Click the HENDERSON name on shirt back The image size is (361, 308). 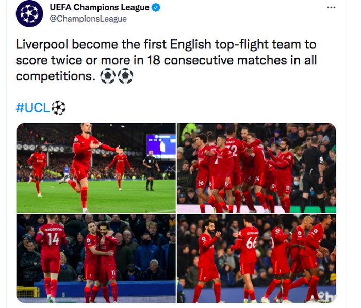(53, 230)
